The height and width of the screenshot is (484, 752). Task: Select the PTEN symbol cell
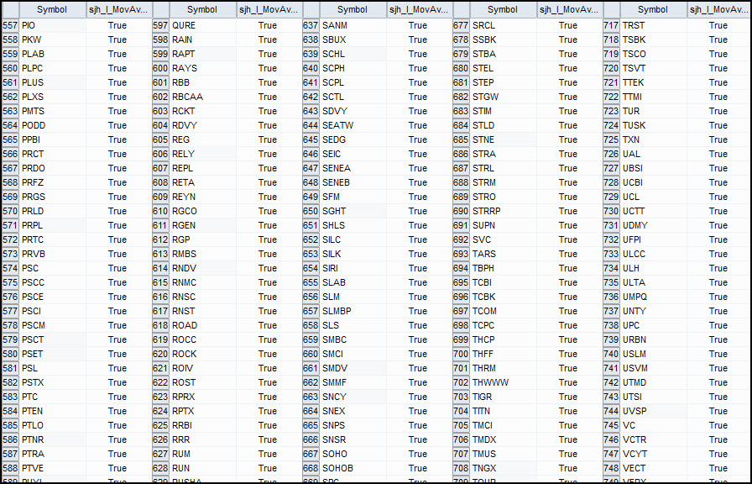pos(52,411)
